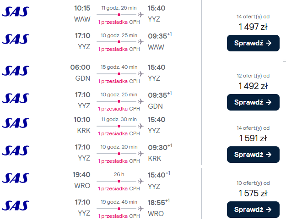286x222 pixels.
Task: Select the 12 ofert(y) od label
Action: pos(253,76)
